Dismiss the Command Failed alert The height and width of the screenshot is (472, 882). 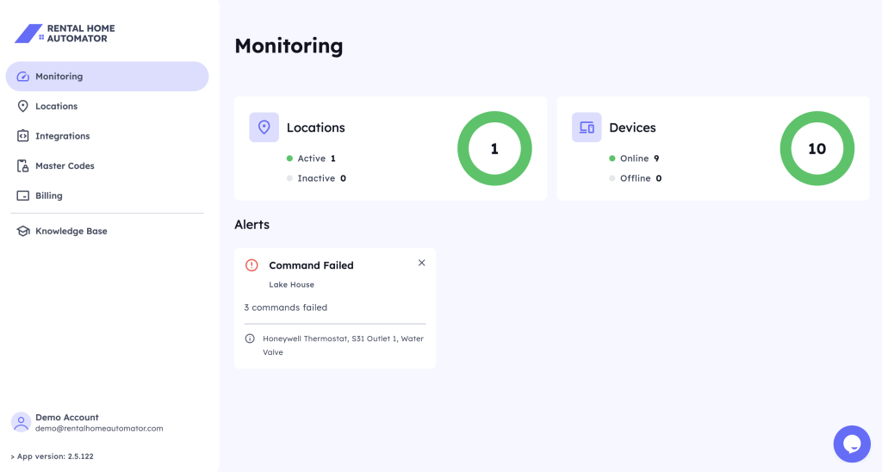click(x=421, y=263)
